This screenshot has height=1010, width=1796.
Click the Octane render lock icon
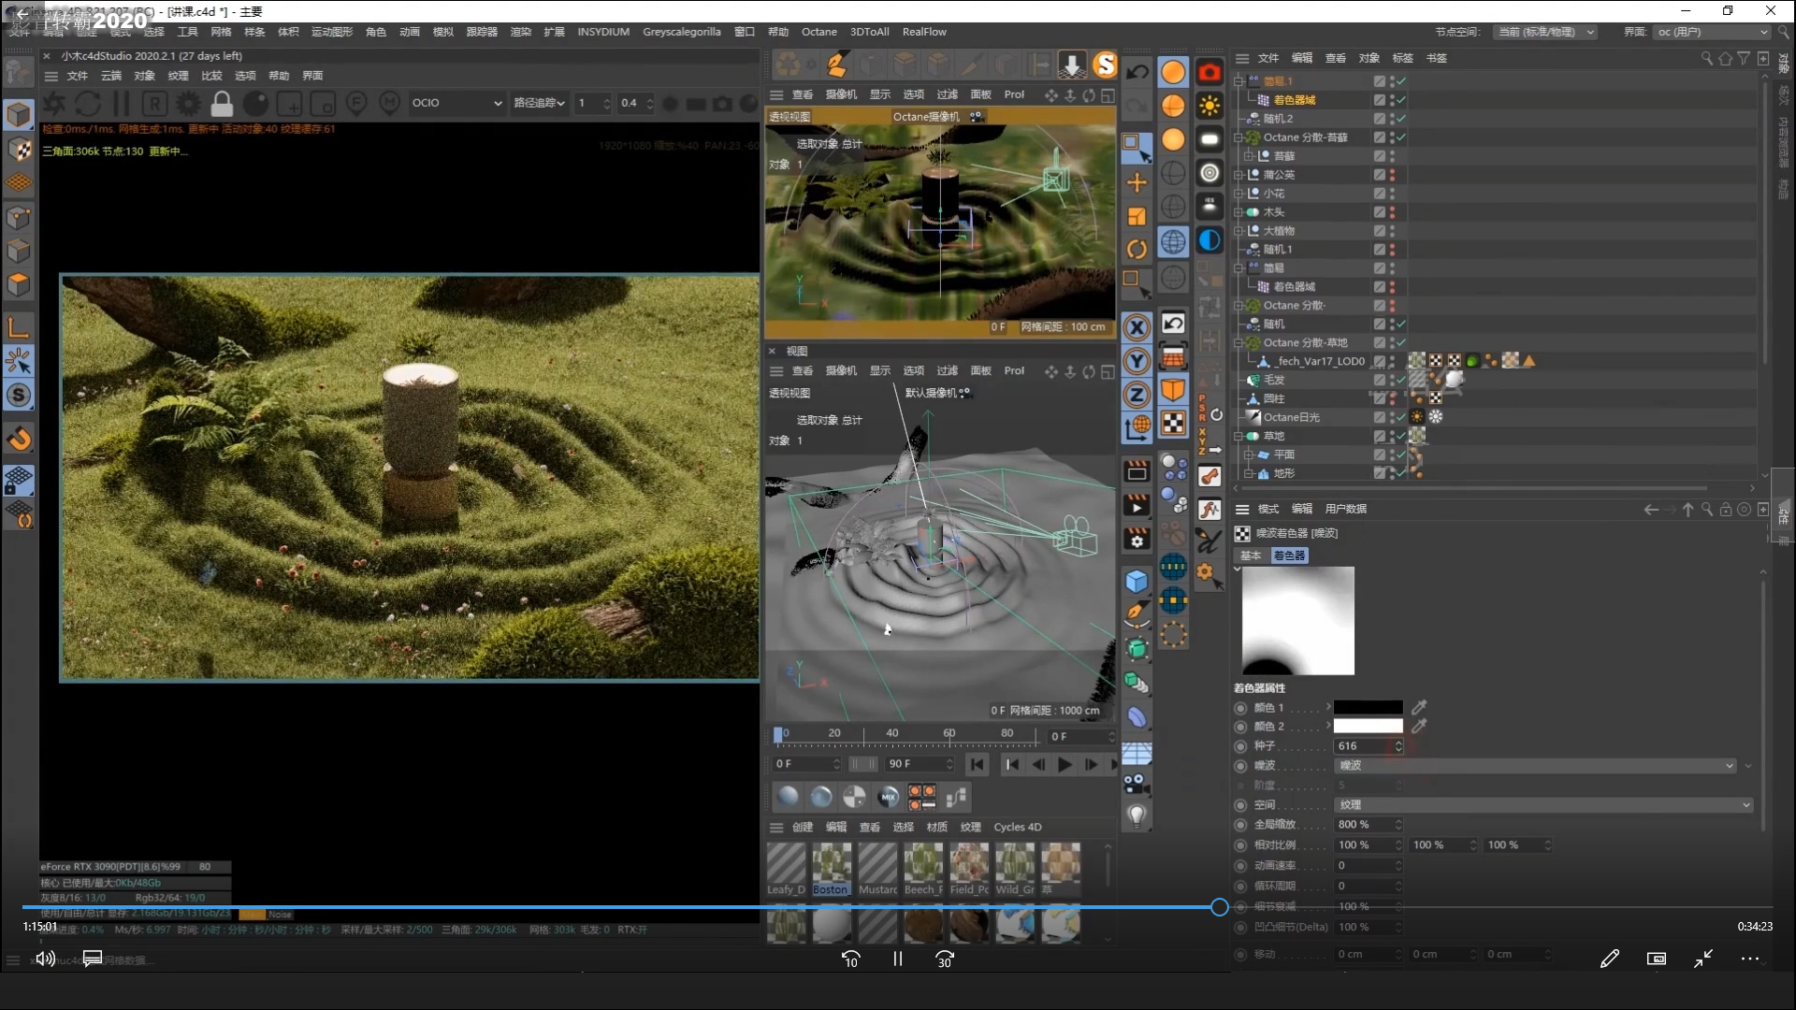[x=222, y=103]
